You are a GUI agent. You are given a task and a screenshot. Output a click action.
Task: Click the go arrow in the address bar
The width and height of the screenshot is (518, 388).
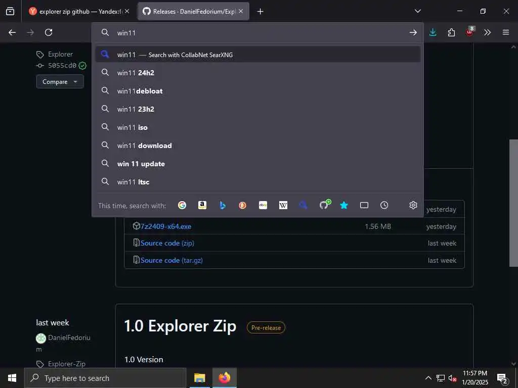pos(413,32)
